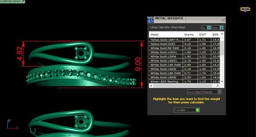
Task: Click the Metal Weights builder logo icon
Action: tap(150, 20)
